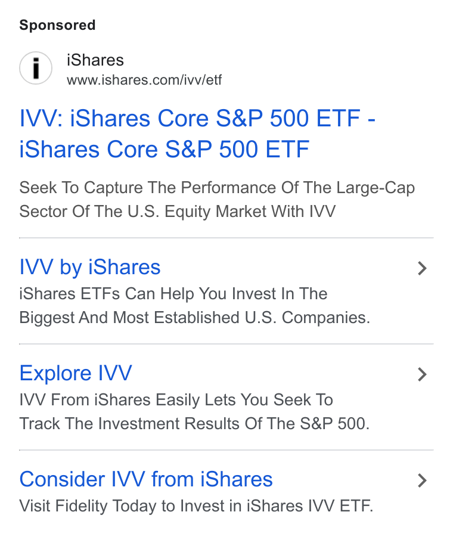Tap the chevron beside IVV by iShares
Image resolution: width=453 pixels, height=546 pixels.
pos(422,268)
